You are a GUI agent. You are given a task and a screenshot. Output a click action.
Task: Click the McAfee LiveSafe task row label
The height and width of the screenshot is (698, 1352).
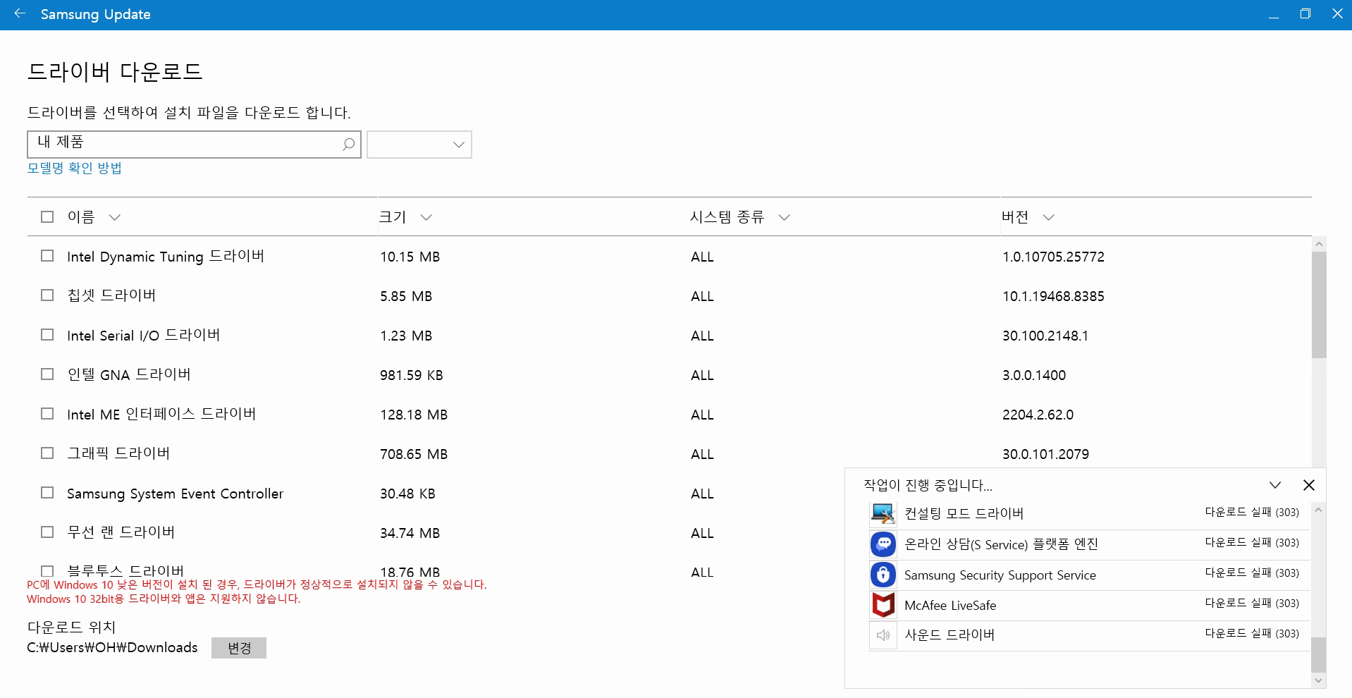click(x=950, y=605)
